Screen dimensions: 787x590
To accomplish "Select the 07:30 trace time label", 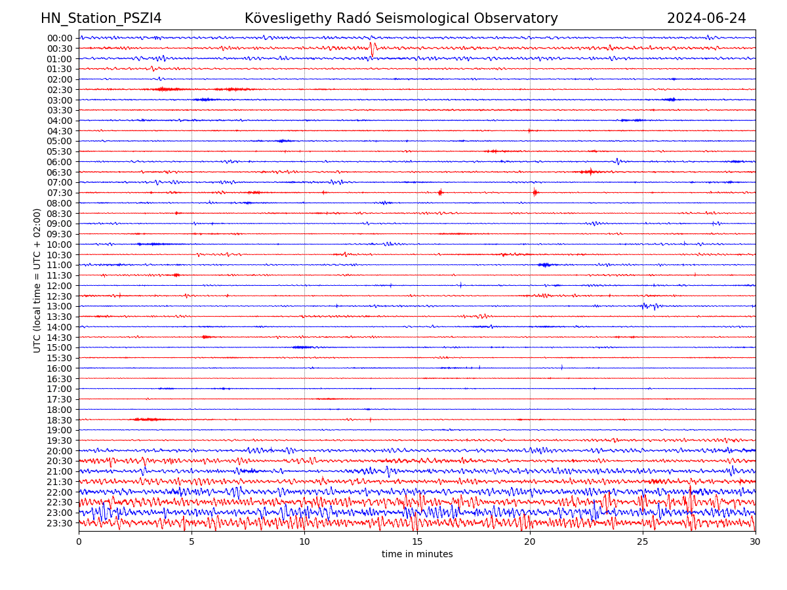I will click(x=60, y=193).
